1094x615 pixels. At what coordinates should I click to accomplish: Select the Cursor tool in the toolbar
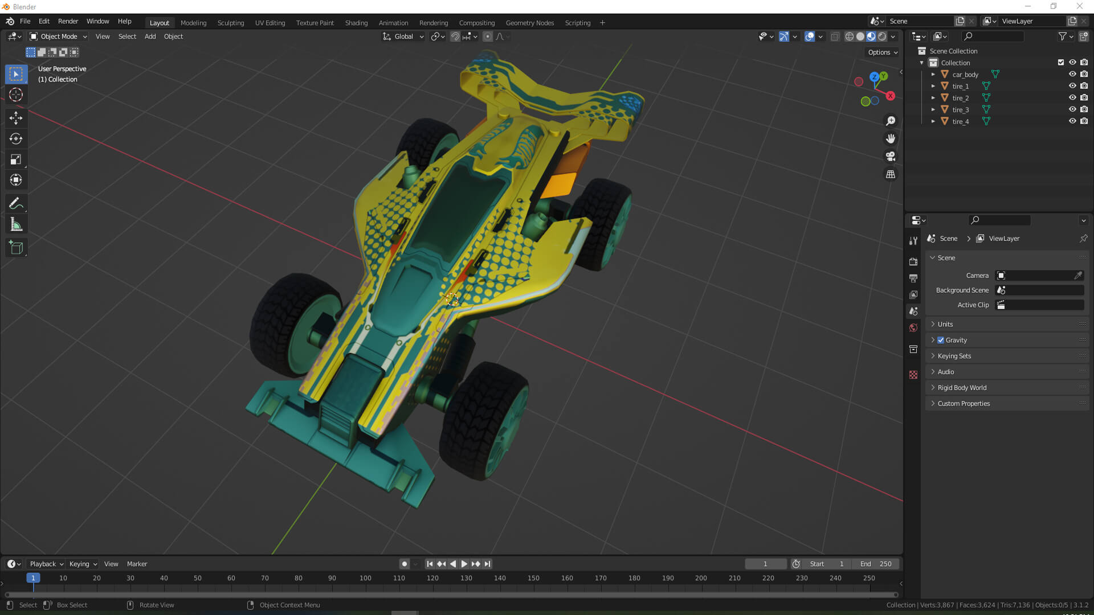[16, 95]
